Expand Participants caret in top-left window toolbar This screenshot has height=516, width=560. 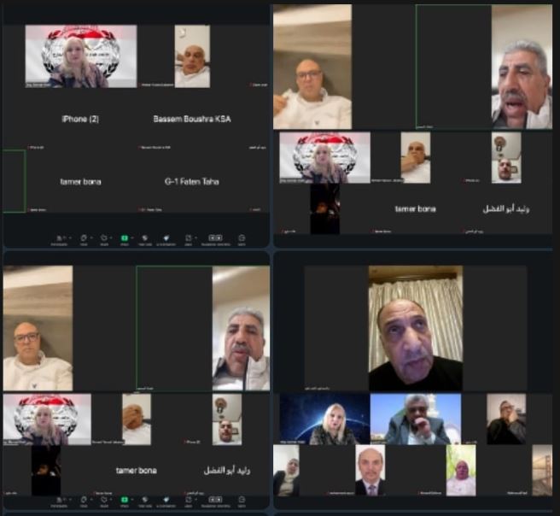coord(70,237)
